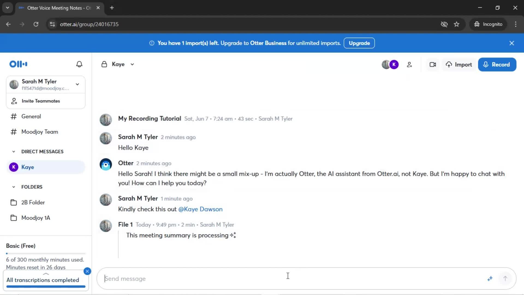Expand the transcriptions completed panel

coord(46,274)
